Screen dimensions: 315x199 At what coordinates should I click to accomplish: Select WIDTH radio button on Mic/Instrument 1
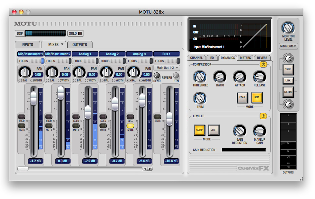pos(32,80)
